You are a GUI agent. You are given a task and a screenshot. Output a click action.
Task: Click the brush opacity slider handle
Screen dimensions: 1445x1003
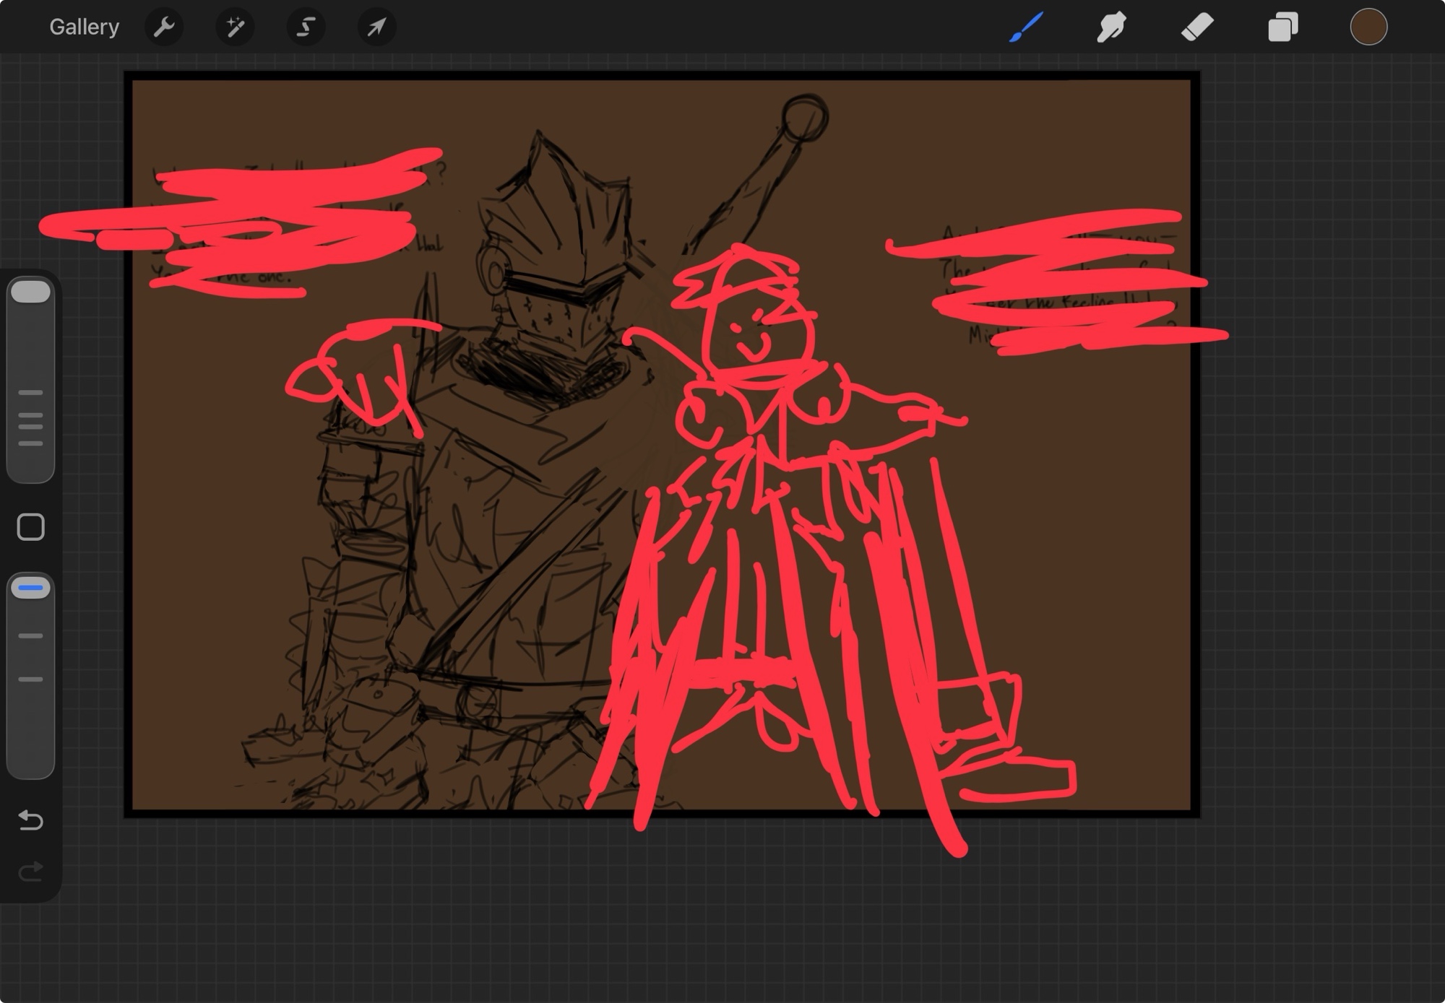point(30,588)
